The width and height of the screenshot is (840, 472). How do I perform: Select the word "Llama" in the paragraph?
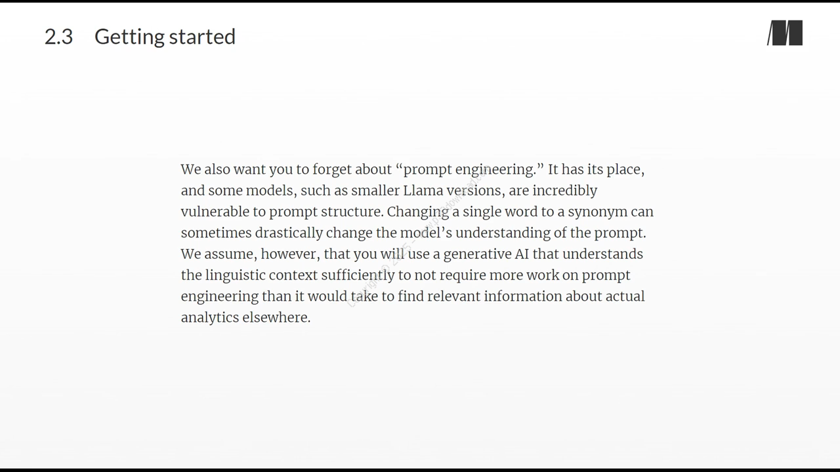click(x=423, y=191)
